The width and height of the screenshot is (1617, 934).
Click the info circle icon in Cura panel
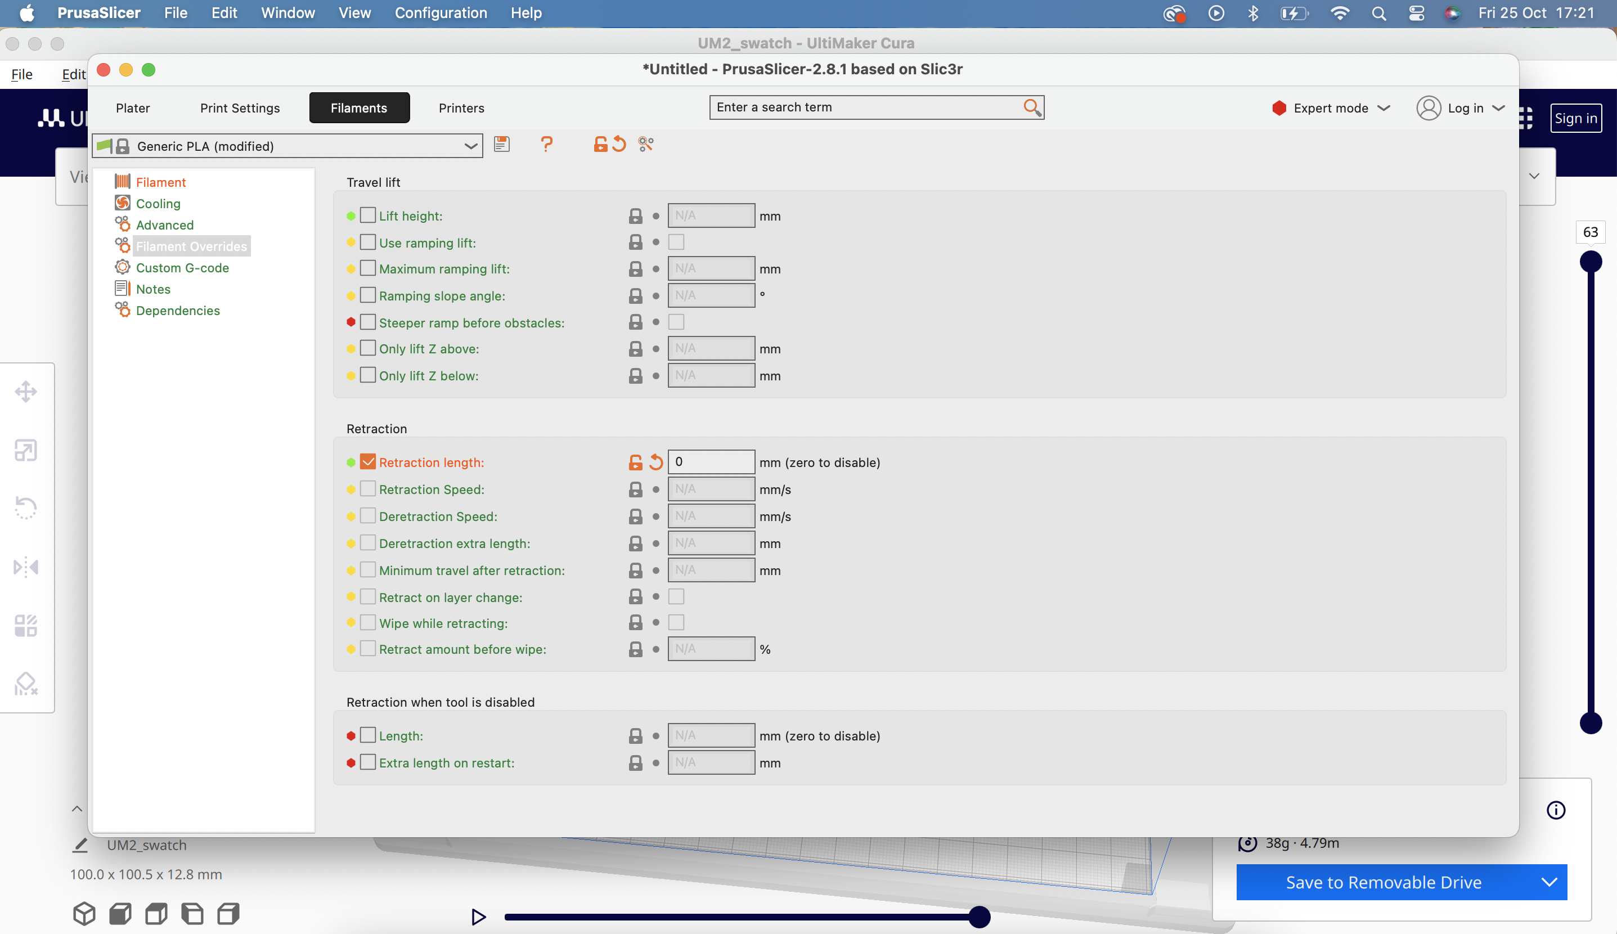(x=1556, y=810)
